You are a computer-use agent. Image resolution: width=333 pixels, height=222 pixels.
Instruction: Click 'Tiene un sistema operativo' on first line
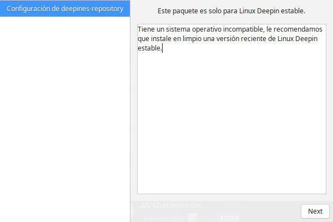click(x=175, y=28)
